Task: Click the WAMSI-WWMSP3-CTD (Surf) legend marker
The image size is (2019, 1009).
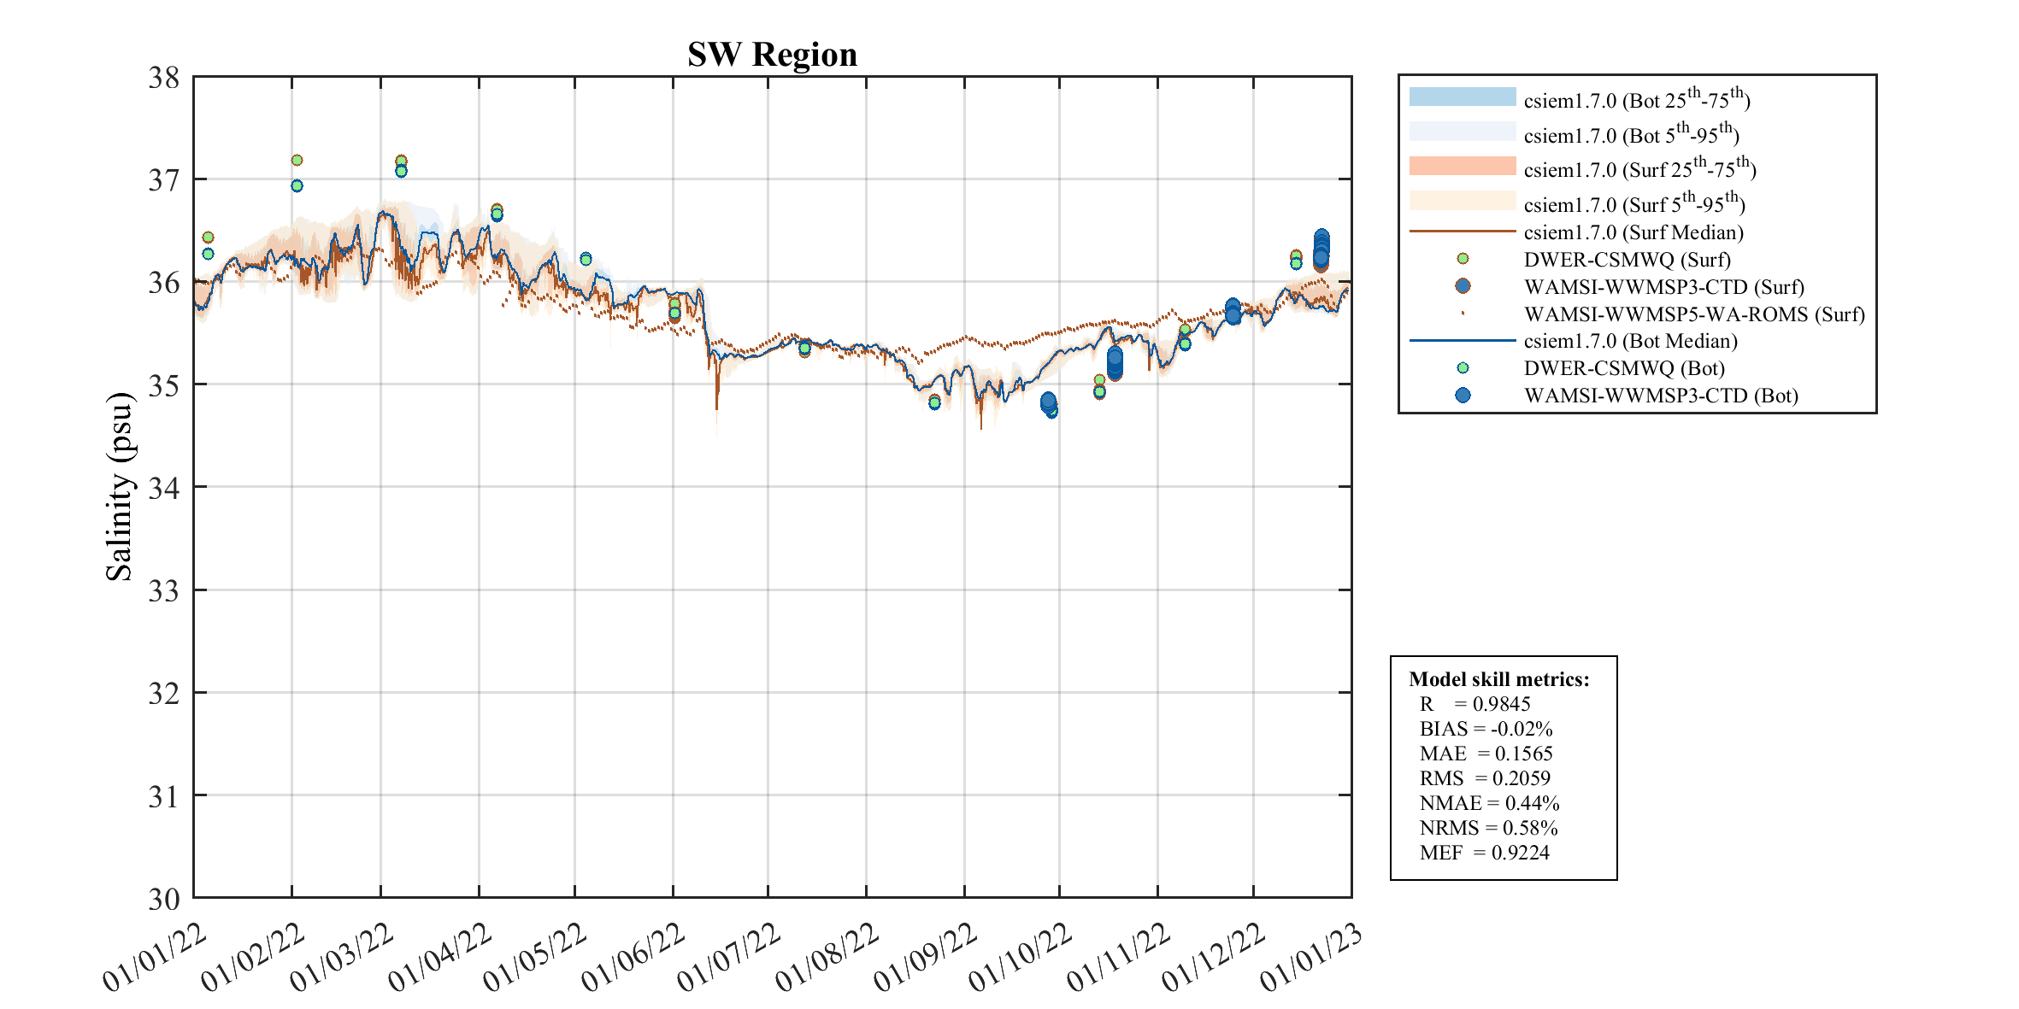Action: 1463,286
